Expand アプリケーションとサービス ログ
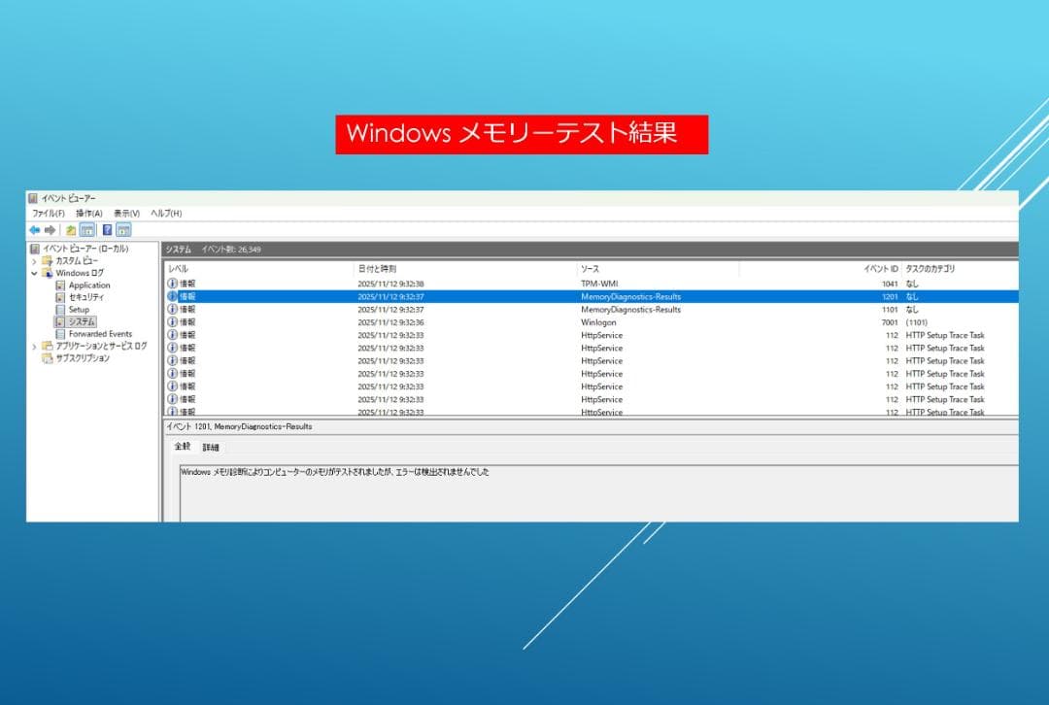The image size is (1049, 705). pyautogui.click(x=33, y=346)
